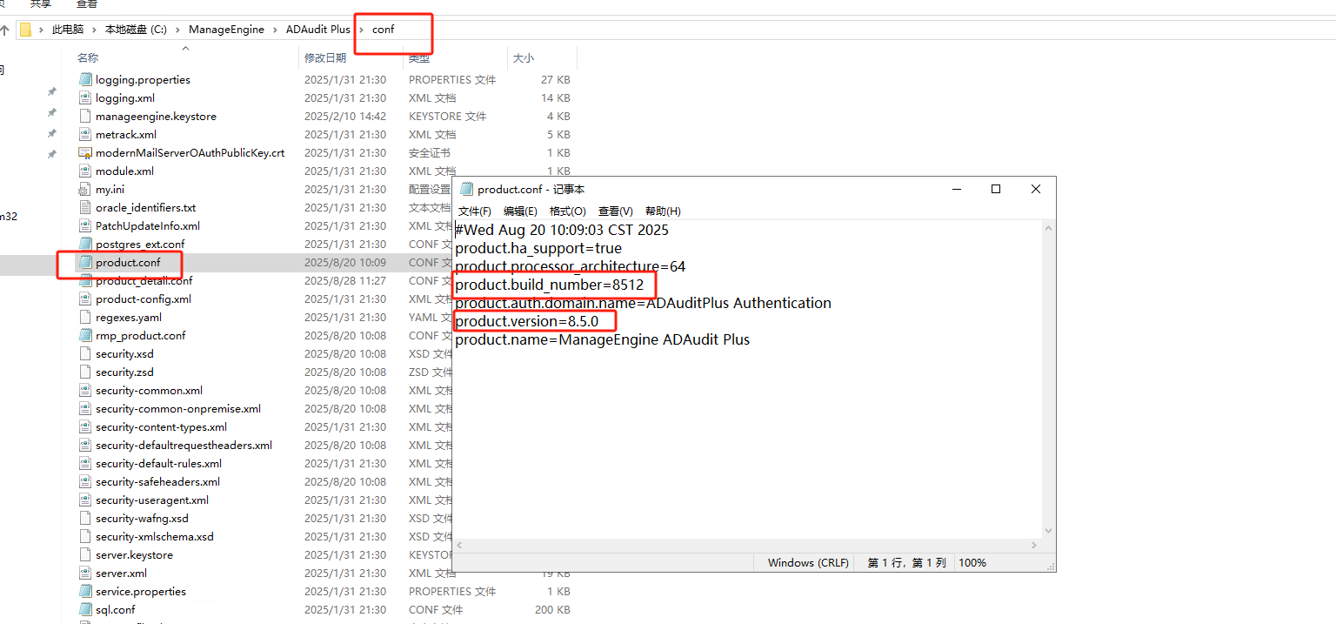This screenshot has width=1336, height=624.
Task: Click the product.conf file icon
Action: [x=84, y=262]
